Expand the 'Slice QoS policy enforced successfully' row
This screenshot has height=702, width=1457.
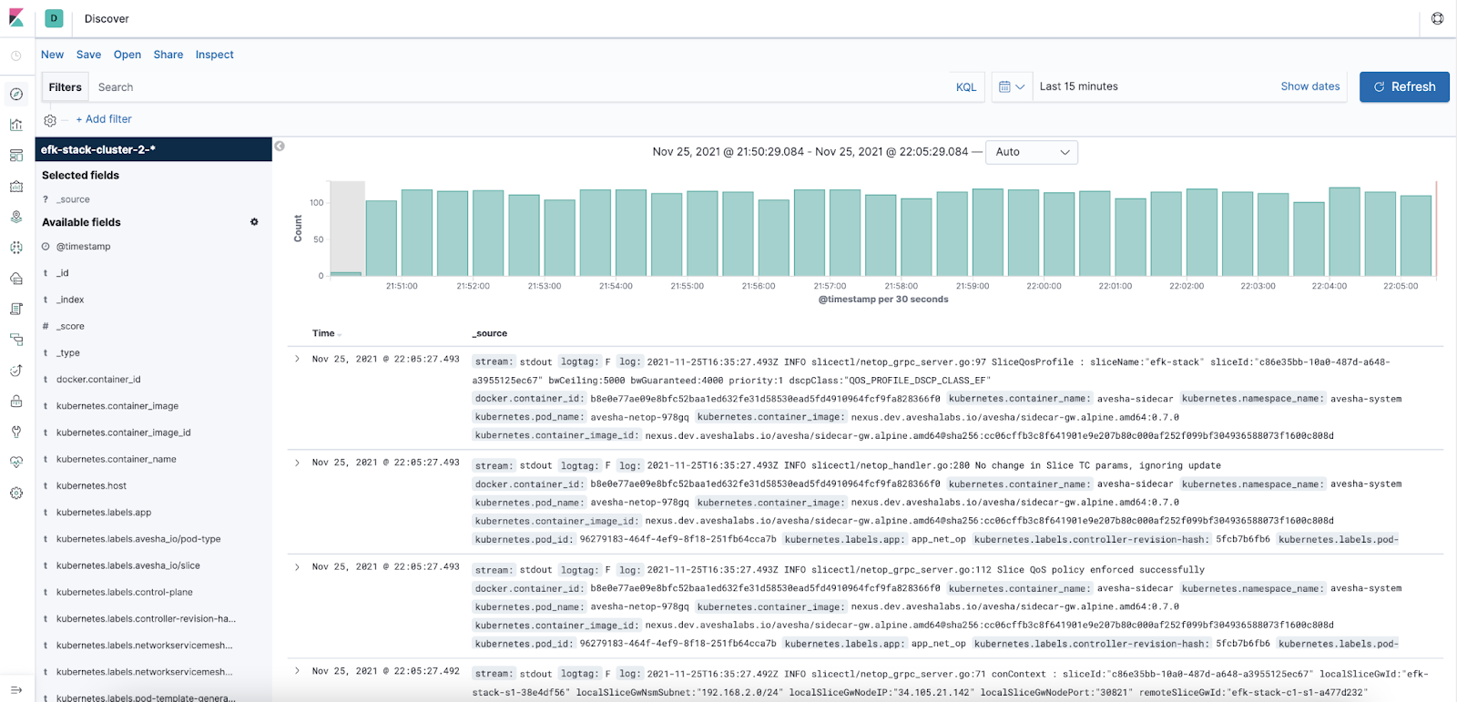(297, 567)
